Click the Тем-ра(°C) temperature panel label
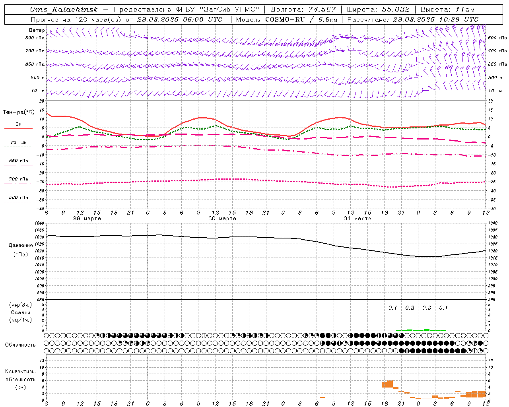Image resolution: width=509 pixels, height=407 pixels. [x=19, y=112]
